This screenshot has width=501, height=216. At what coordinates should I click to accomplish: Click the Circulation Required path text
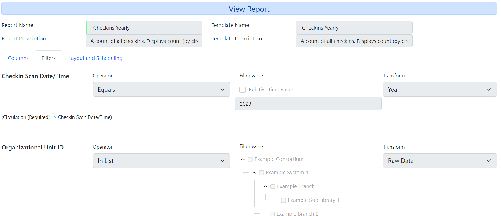point(57,117)
